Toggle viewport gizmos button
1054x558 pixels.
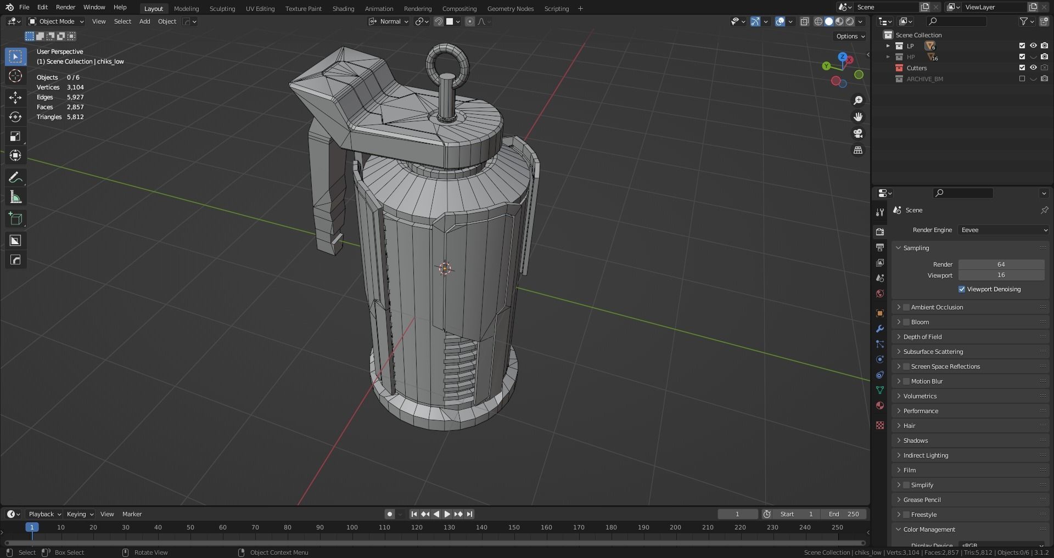[755, 21]
